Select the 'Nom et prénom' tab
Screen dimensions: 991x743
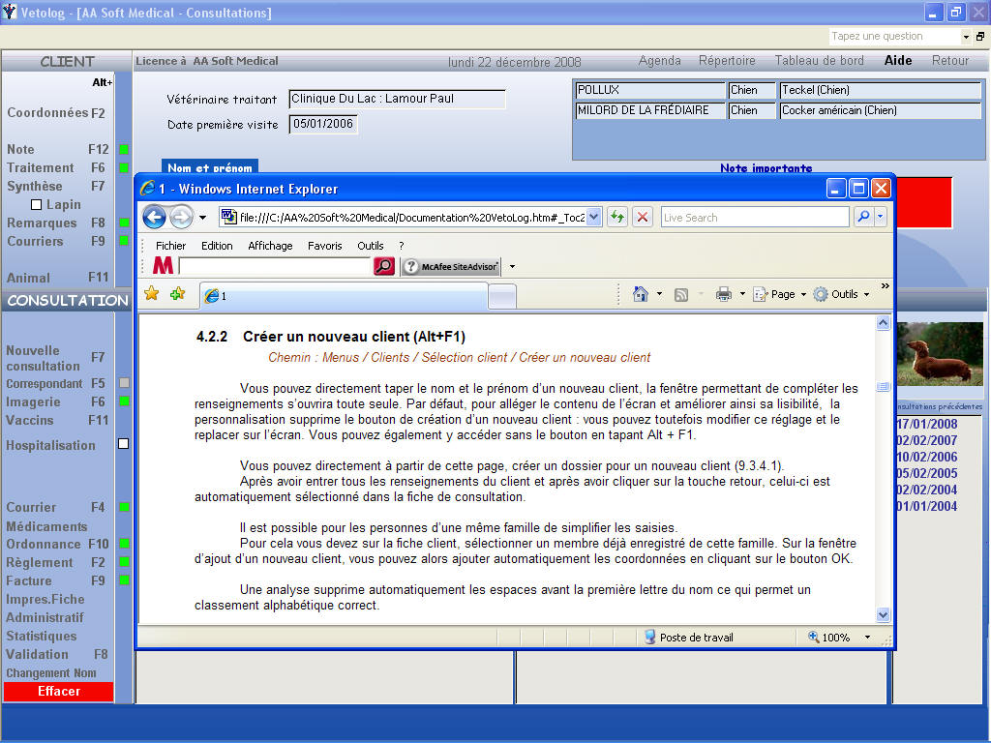(x=210, y=166)
